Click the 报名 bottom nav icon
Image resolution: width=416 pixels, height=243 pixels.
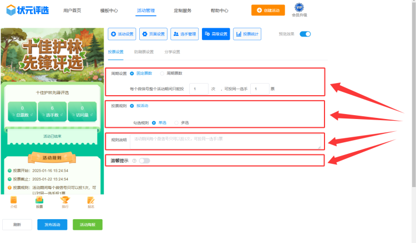91,202
